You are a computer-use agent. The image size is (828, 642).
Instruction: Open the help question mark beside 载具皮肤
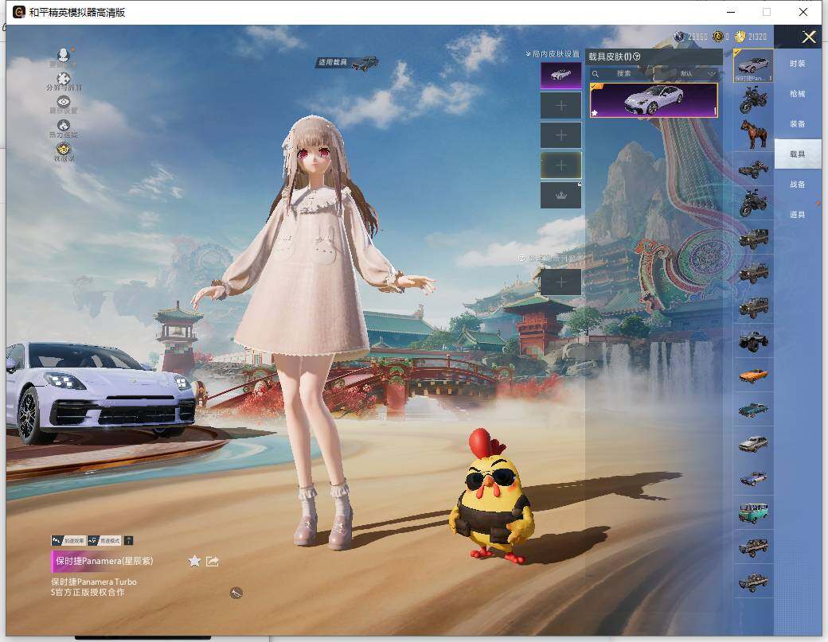pos(637,56)
